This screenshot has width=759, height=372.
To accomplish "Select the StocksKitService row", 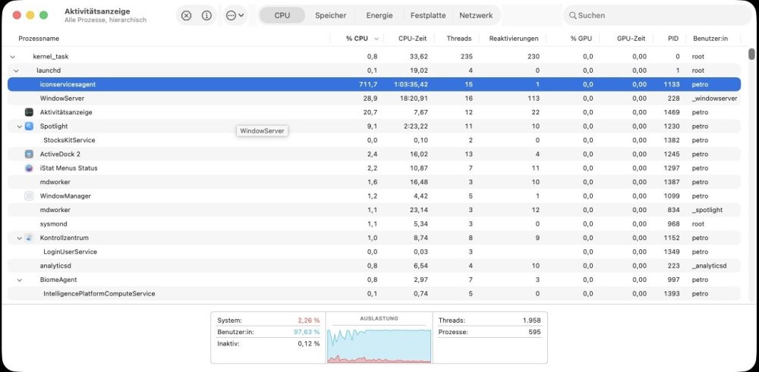I will click(374, 140).
